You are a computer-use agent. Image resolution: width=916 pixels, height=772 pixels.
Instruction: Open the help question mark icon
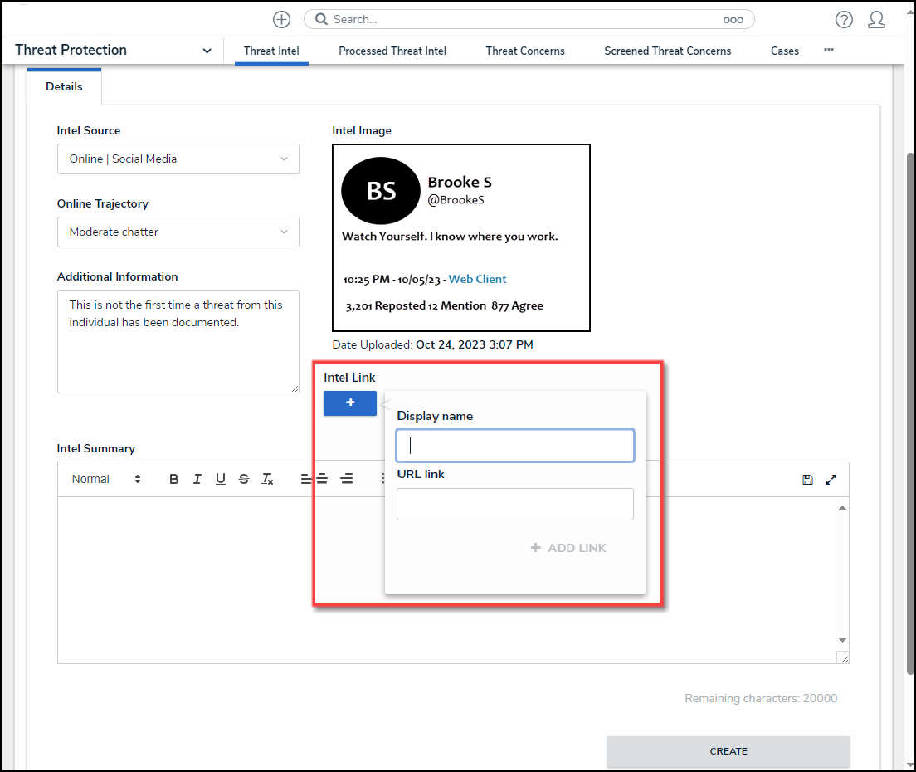pos(844,20)
